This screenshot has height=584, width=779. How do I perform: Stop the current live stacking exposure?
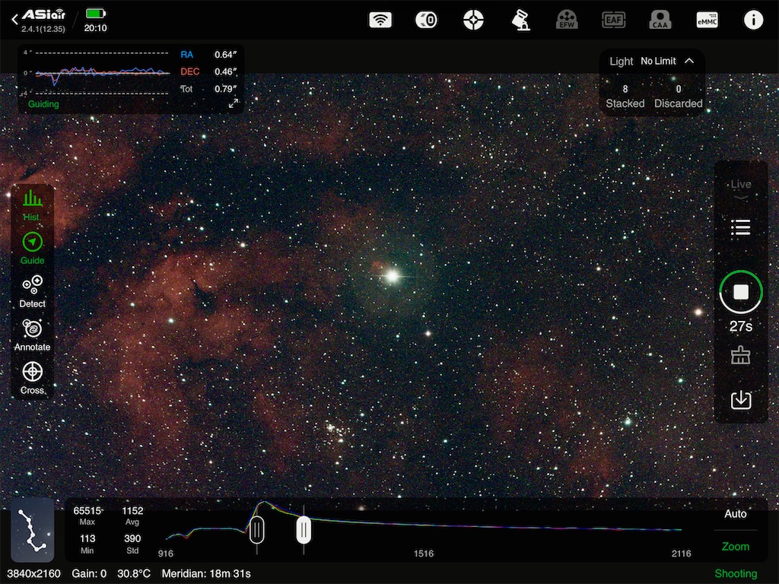740,292
